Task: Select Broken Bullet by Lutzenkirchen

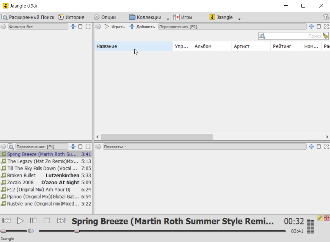Action: [x=46, y=176]
